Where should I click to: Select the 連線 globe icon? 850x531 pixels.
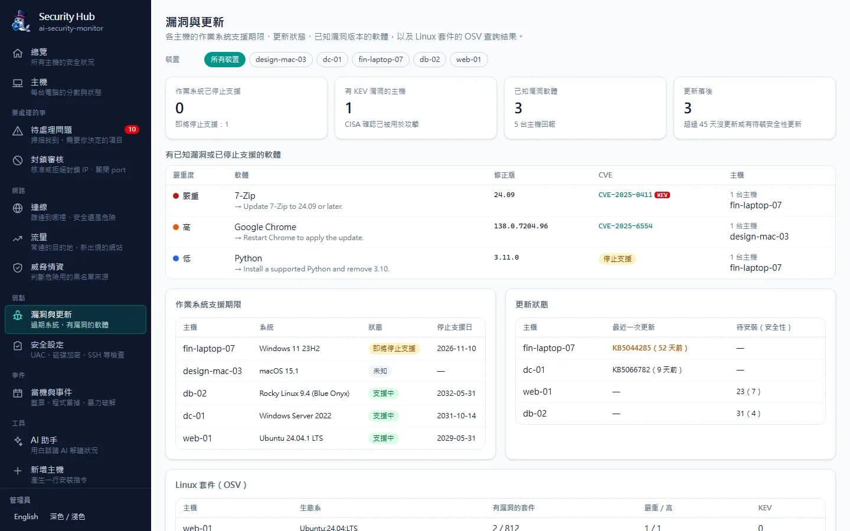pyautogui.click(x=18, y=208)
